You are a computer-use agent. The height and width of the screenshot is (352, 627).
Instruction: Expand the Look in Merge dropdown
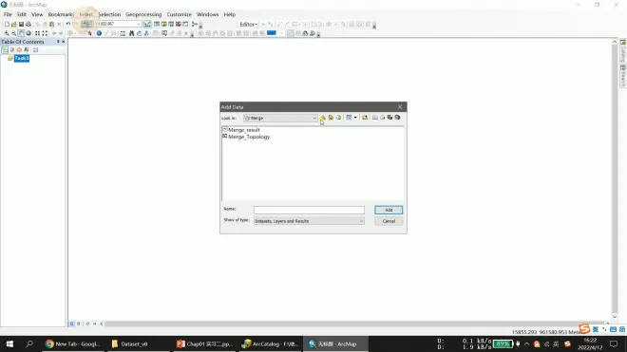click(x=314, y=118)
